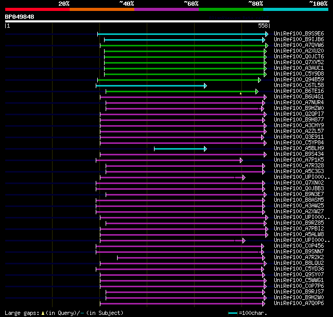The width and height of the screenshot is (333, 317).
Task: Click hit label UniRef100_A7P1K5
Action: 299,160
